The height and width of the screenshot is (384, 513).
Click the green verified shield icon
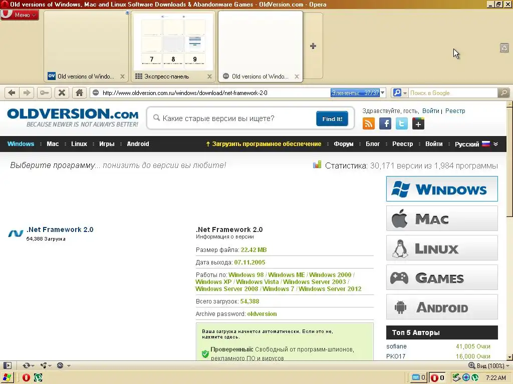tap(205, 353)
